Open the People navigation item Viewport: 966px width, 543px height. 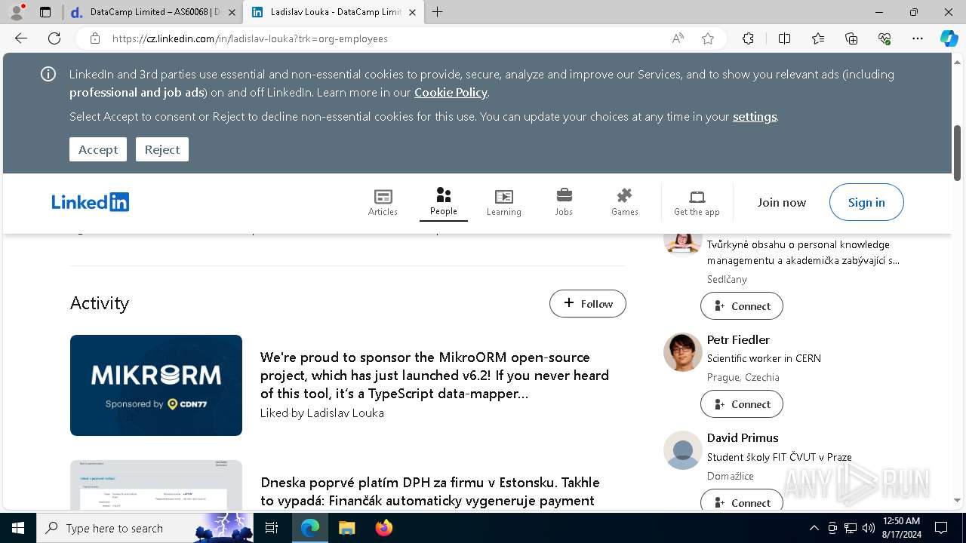tap(444, 202)
